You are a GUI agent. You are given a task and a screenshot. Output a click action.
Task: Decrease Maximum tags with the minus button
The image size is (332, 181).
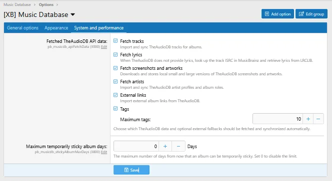[318, 119]
